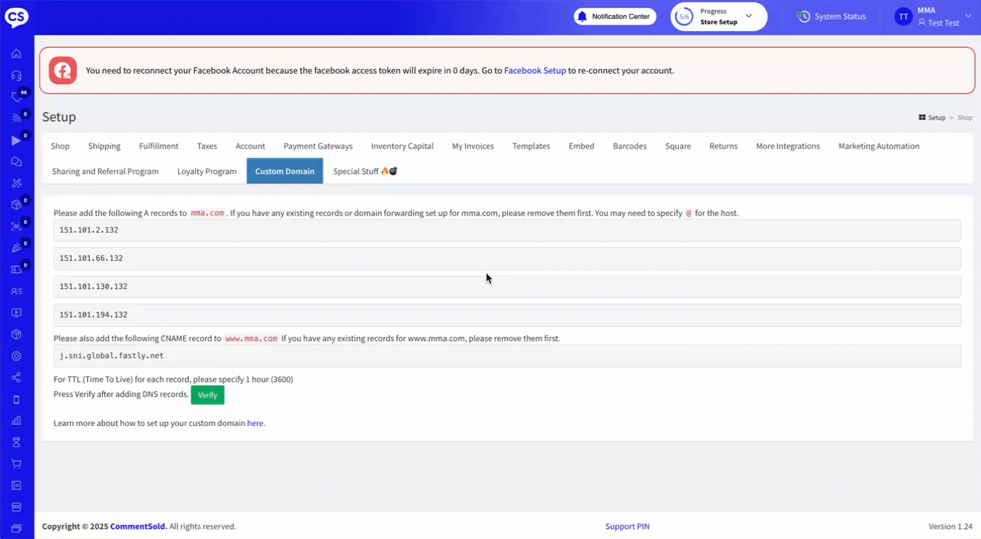Click the home icon in the sidebar

[16, 54]
